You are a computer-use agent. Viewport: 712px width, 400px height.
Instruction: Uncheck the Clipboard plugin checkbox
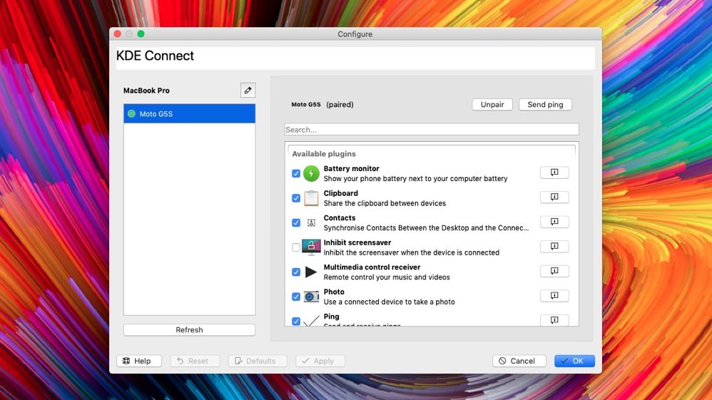[296, 198]
